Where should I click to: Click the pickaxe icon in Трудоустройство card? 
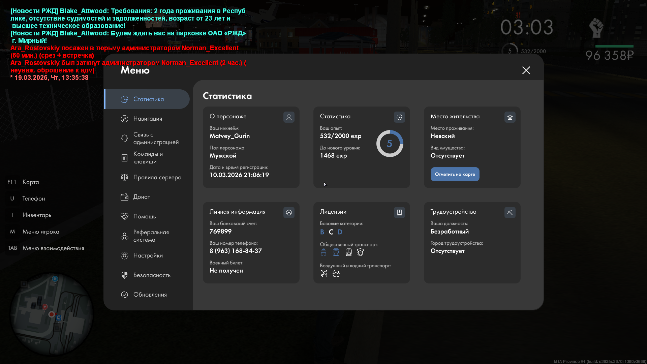pyautogui.click(x=510, y=212)
